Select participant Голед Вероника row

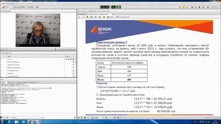tap(38, 71)
